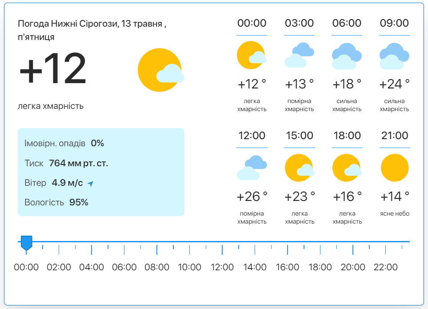Click the 12:00 cloud icon
This screenshot has width=428, height=309.
(x=252, y=168)
